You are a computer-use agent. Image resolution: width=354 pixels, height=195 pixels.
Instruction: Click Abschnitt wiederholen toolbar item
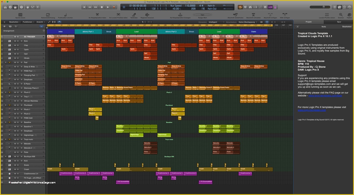click(236, 15)
